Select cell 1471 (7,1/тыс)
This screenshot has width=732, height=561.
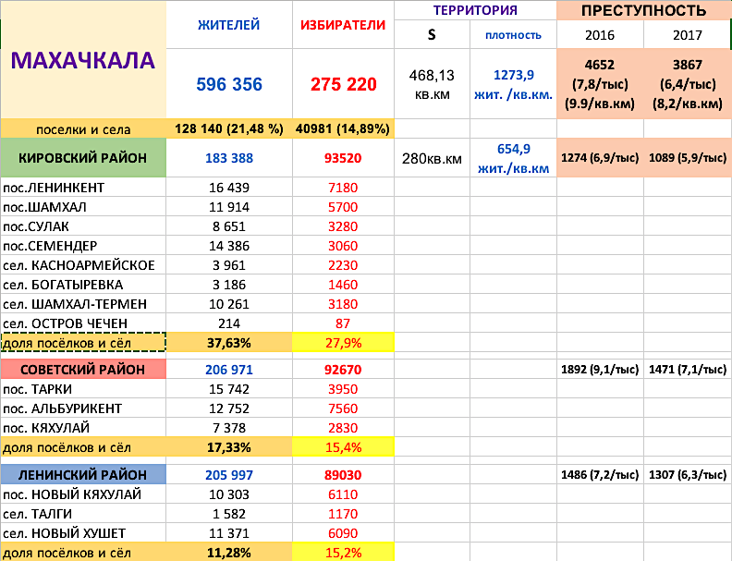pos(688,369)
